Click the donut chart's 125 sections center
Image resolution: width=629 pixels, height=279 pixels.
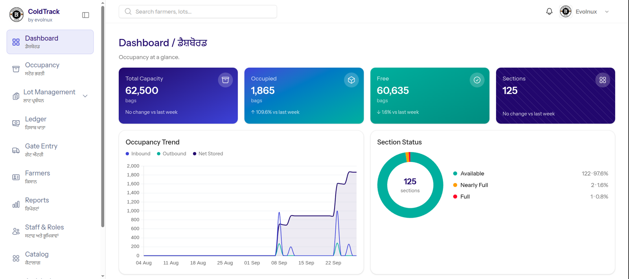(410, 185)
